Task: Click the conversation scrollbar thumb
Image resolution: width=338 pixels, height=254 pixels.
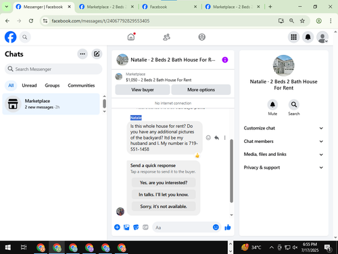Action: 231,171
